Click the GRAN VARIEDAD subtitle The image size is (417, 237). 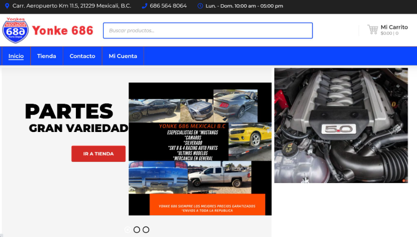[x=79, y=128]
